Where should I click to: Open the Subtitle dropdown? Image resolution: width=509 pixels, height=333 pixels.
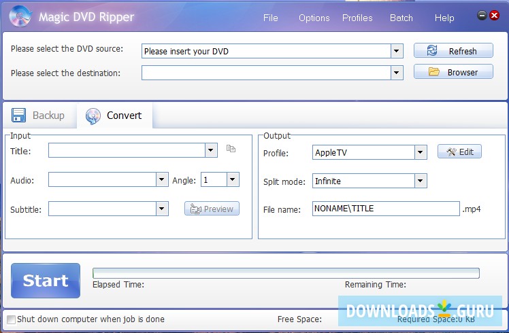click(x=162, y=209)
